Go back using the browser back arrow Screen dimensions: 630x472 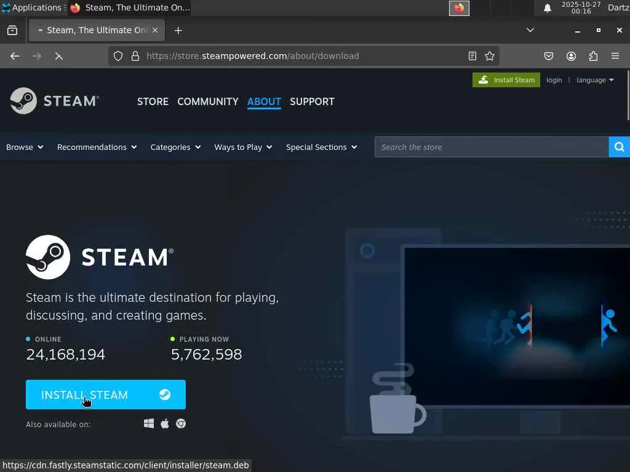coord(15,56)
